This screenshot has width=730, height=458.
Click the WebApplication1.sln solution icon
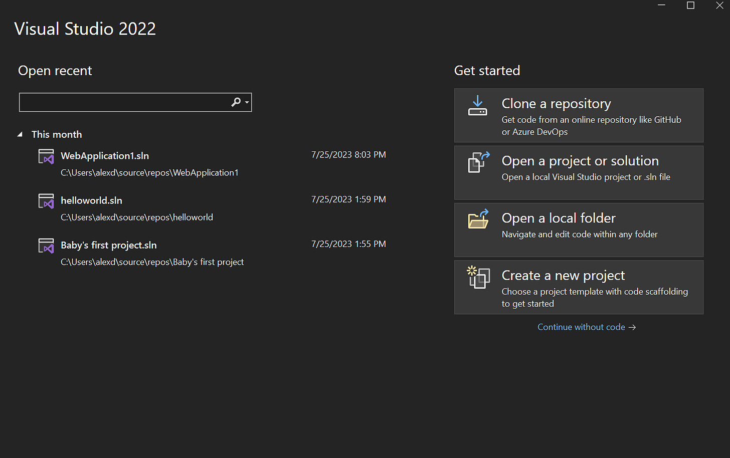point(46,156)
